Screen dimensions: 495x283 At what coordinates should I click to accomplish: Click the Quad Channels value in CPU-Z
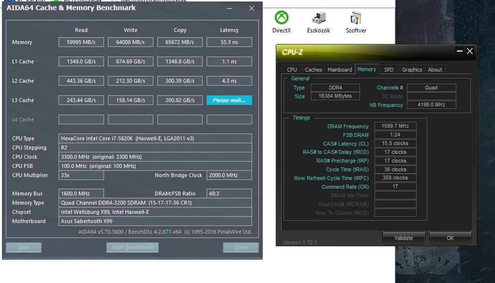click(432, 88)
